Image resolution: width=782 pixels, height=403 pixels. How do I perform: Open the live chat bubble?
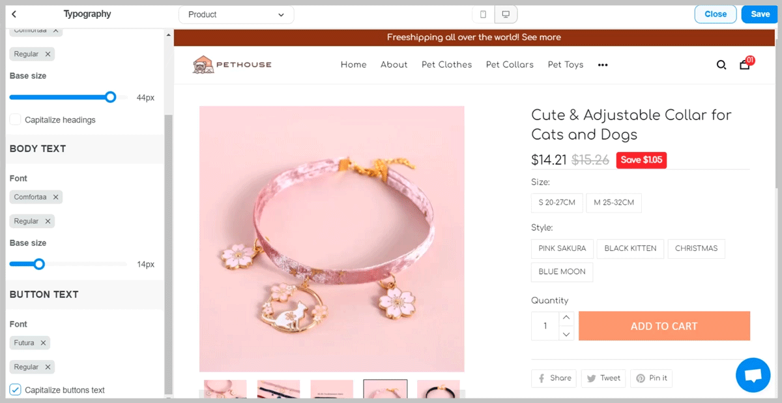click(753, 375)
